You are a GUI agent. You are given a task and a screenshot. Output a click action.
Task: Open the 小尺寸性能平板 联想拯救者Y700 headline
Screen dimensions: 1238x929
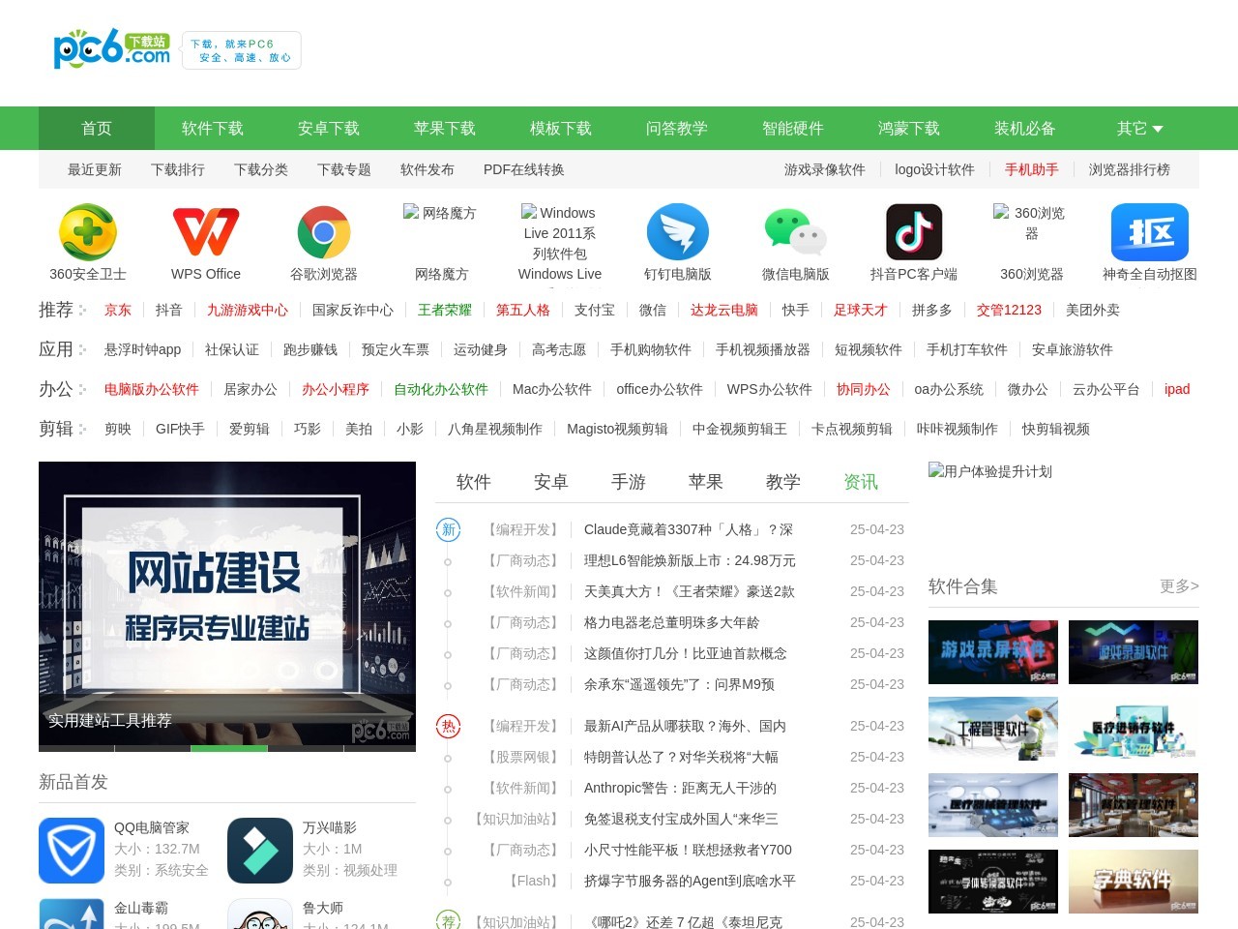(x=688, y=850)
